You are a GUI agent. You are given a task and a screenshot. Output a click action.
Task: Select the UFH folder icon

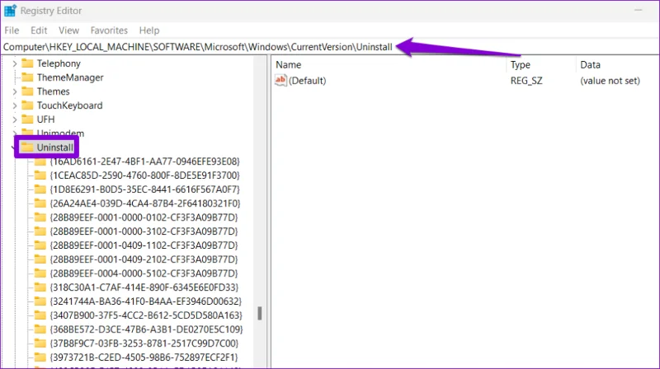tap(27, 119)
